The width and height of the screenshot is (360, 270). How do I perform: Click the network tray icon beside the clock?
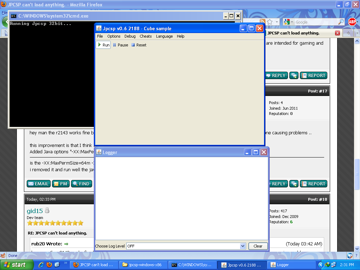click(333, 265)
